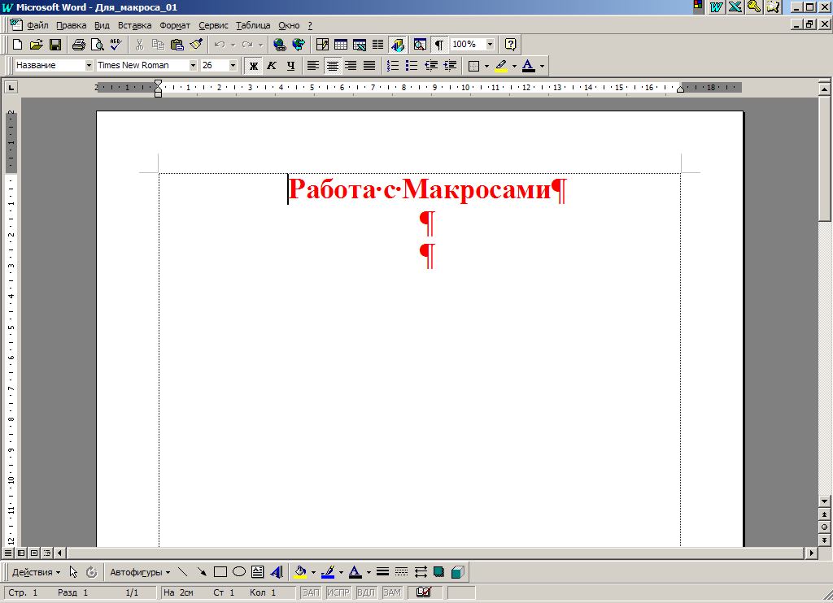Open the Office Assistant help
Image resolution: width=833 pixels, height=603 pixels.
[x=511, y=45]
